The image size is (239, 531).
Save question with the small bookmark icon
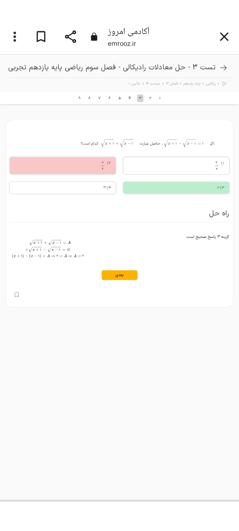(x=17, y=295)
